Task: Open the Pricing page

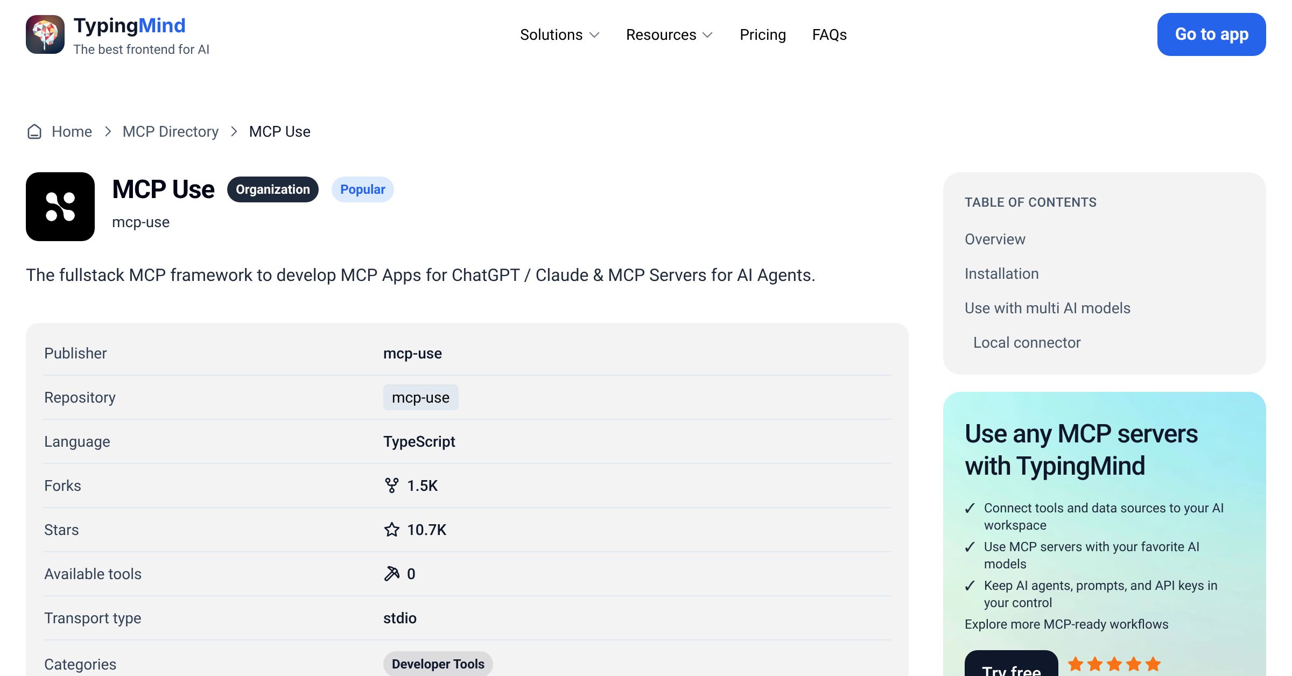Action: point(763,34)
